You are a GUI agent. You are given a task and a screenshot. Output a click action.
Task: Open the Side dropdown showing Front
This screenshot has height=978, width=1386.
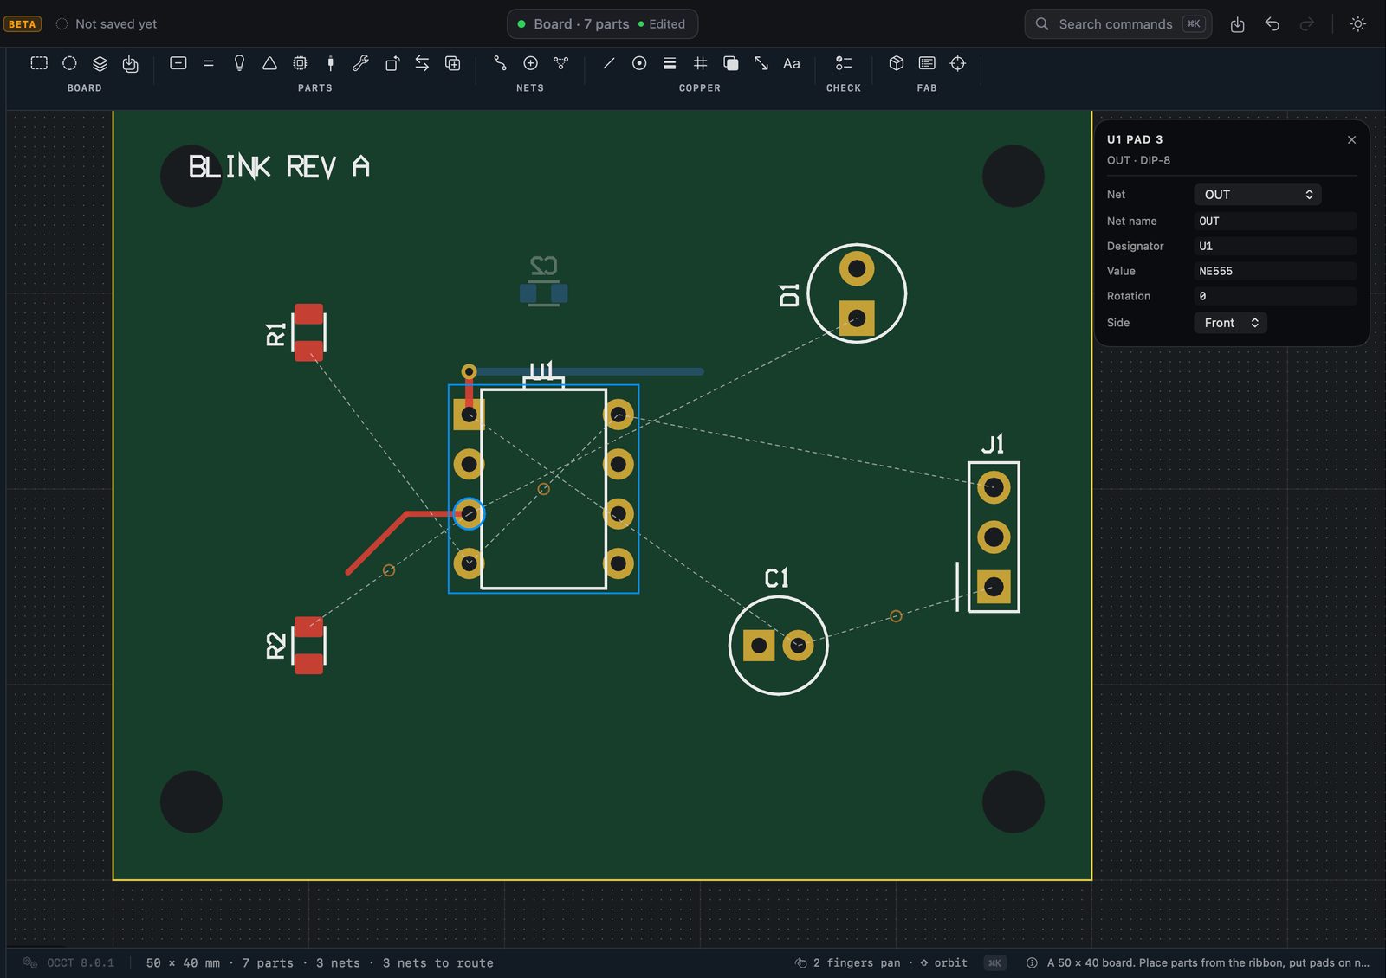(x=1230, y=323)
